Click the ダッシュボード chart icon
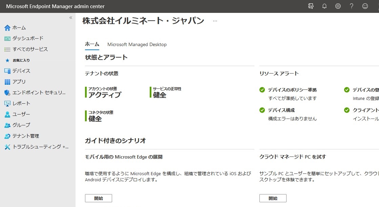The width and height of the screenshot is (379, 207). coord(7,38)
